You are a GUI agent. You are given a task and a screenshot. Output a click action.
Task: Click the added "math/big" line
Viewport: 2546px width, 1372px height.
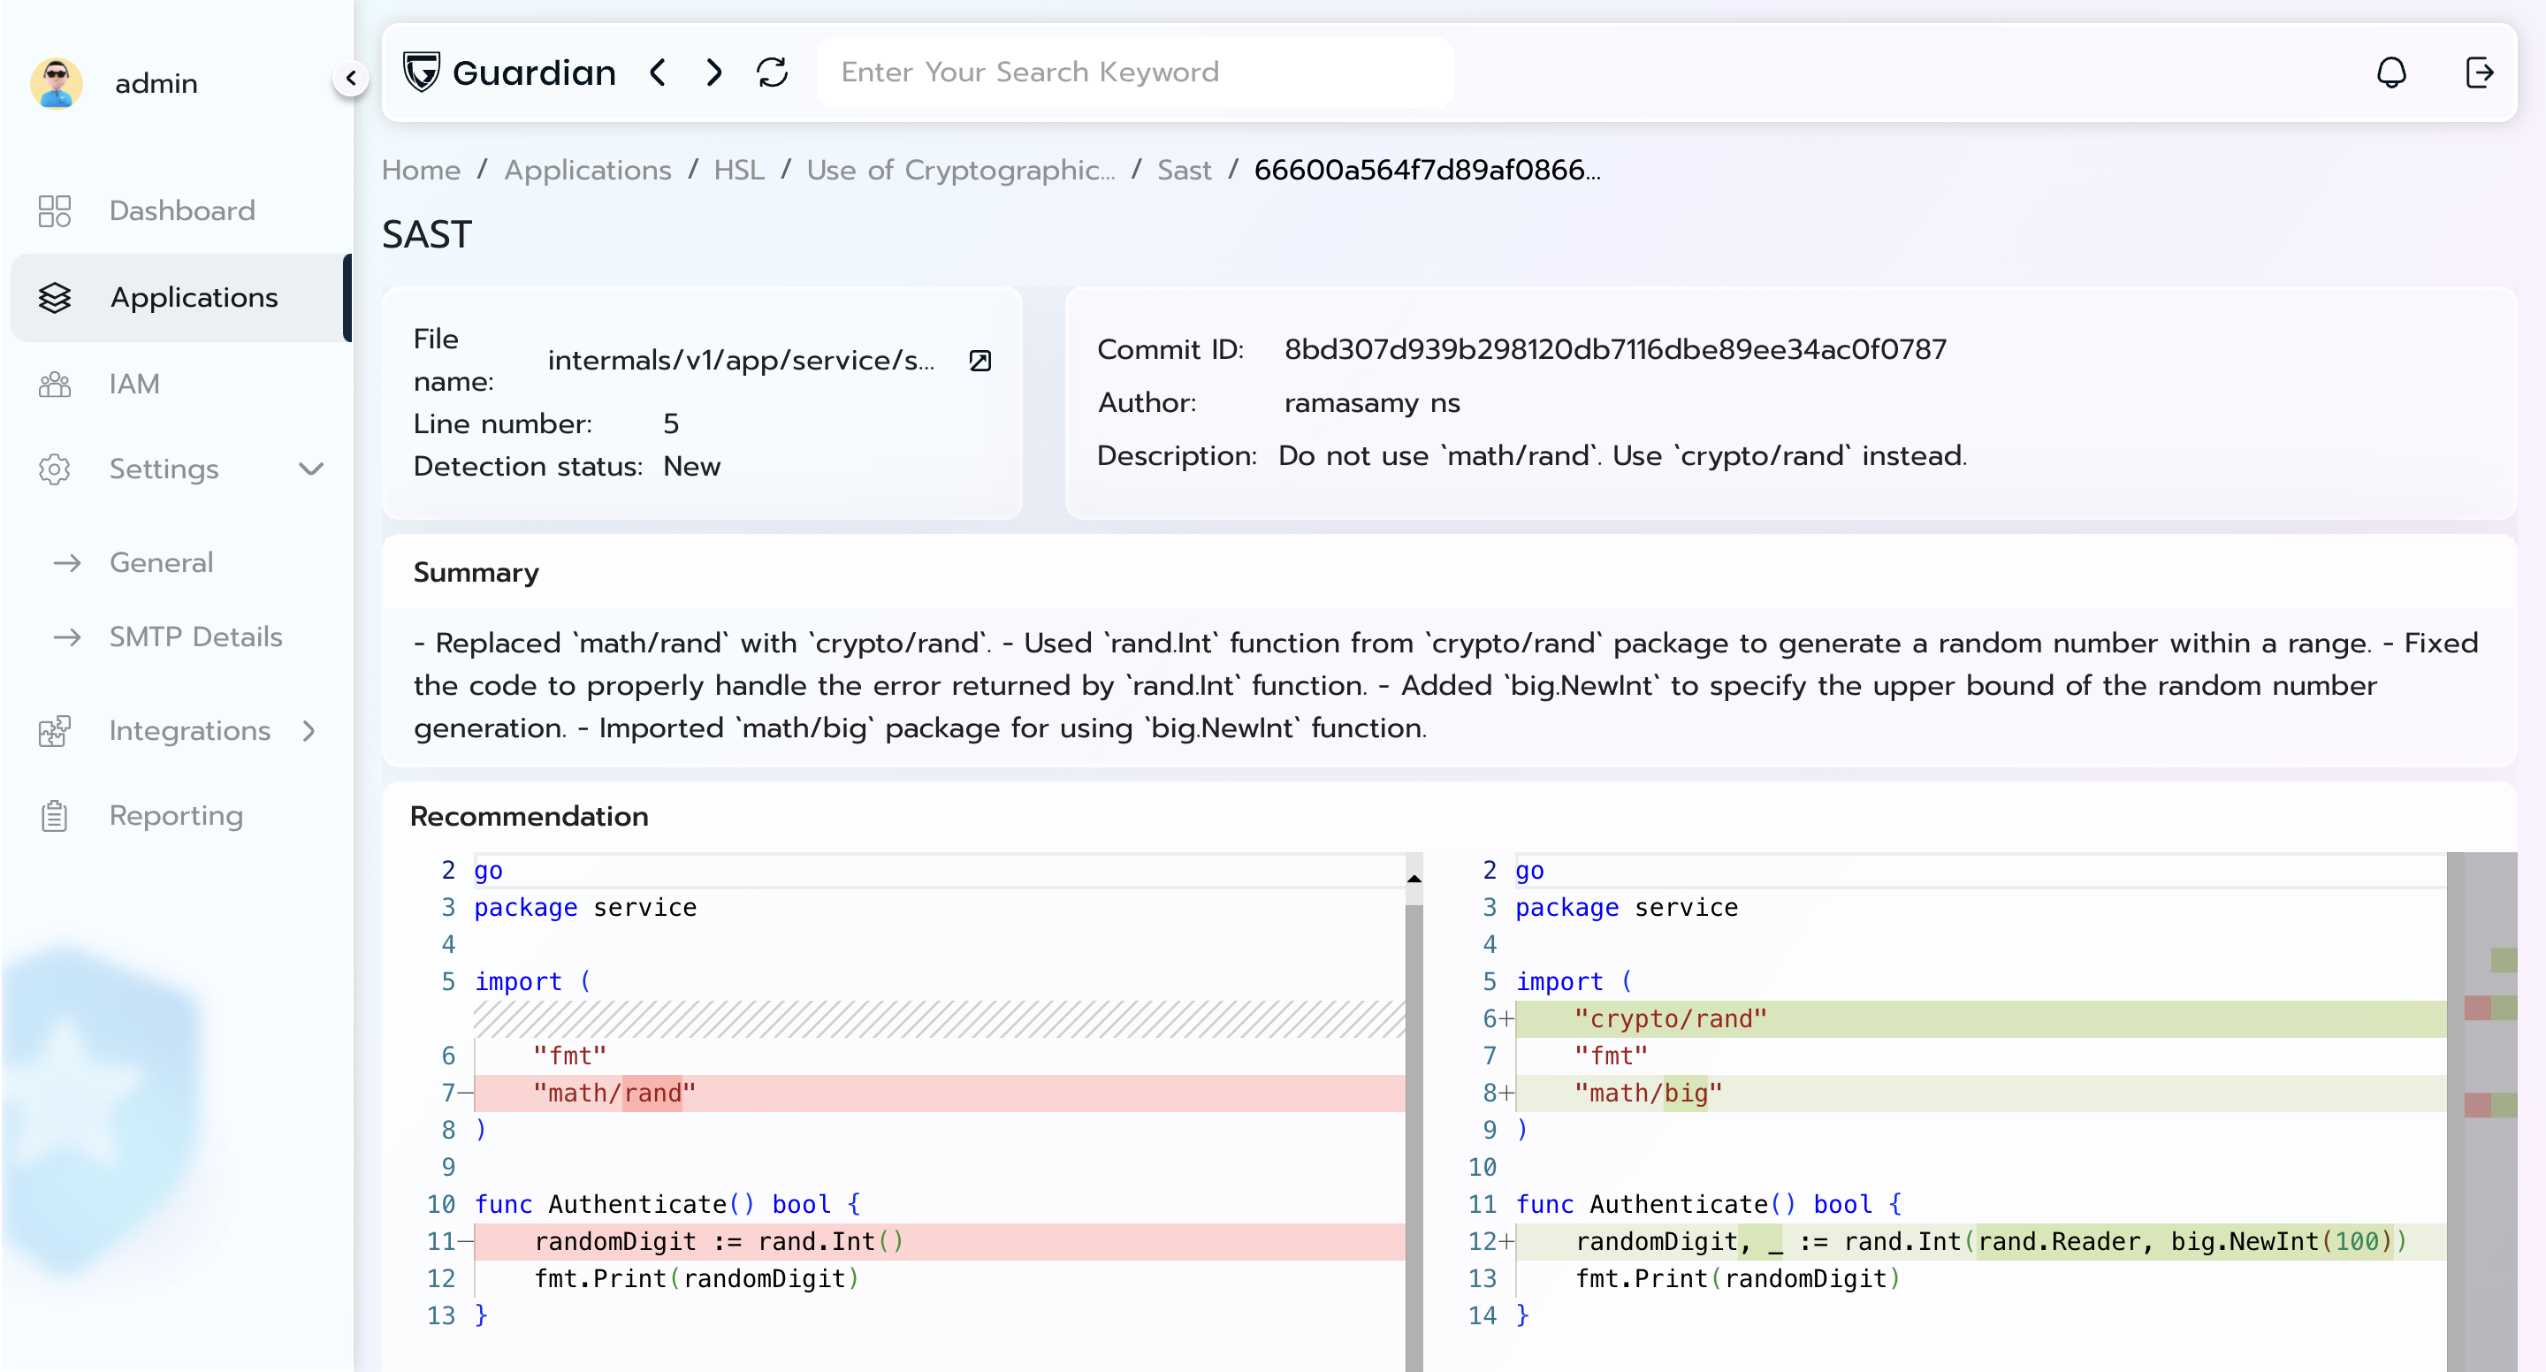(1980, 1094)
